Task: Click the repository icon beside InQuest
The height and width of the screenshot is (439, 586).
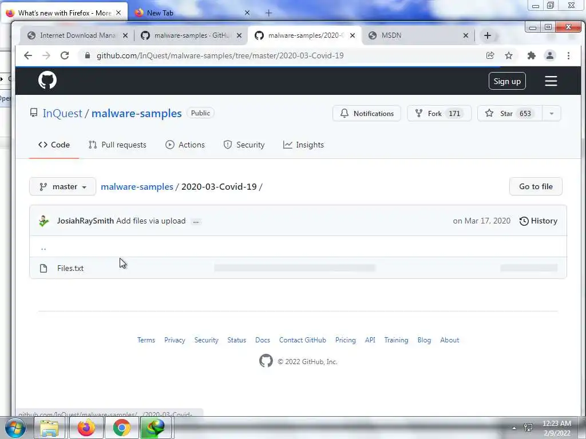Action: coord(34,113)
